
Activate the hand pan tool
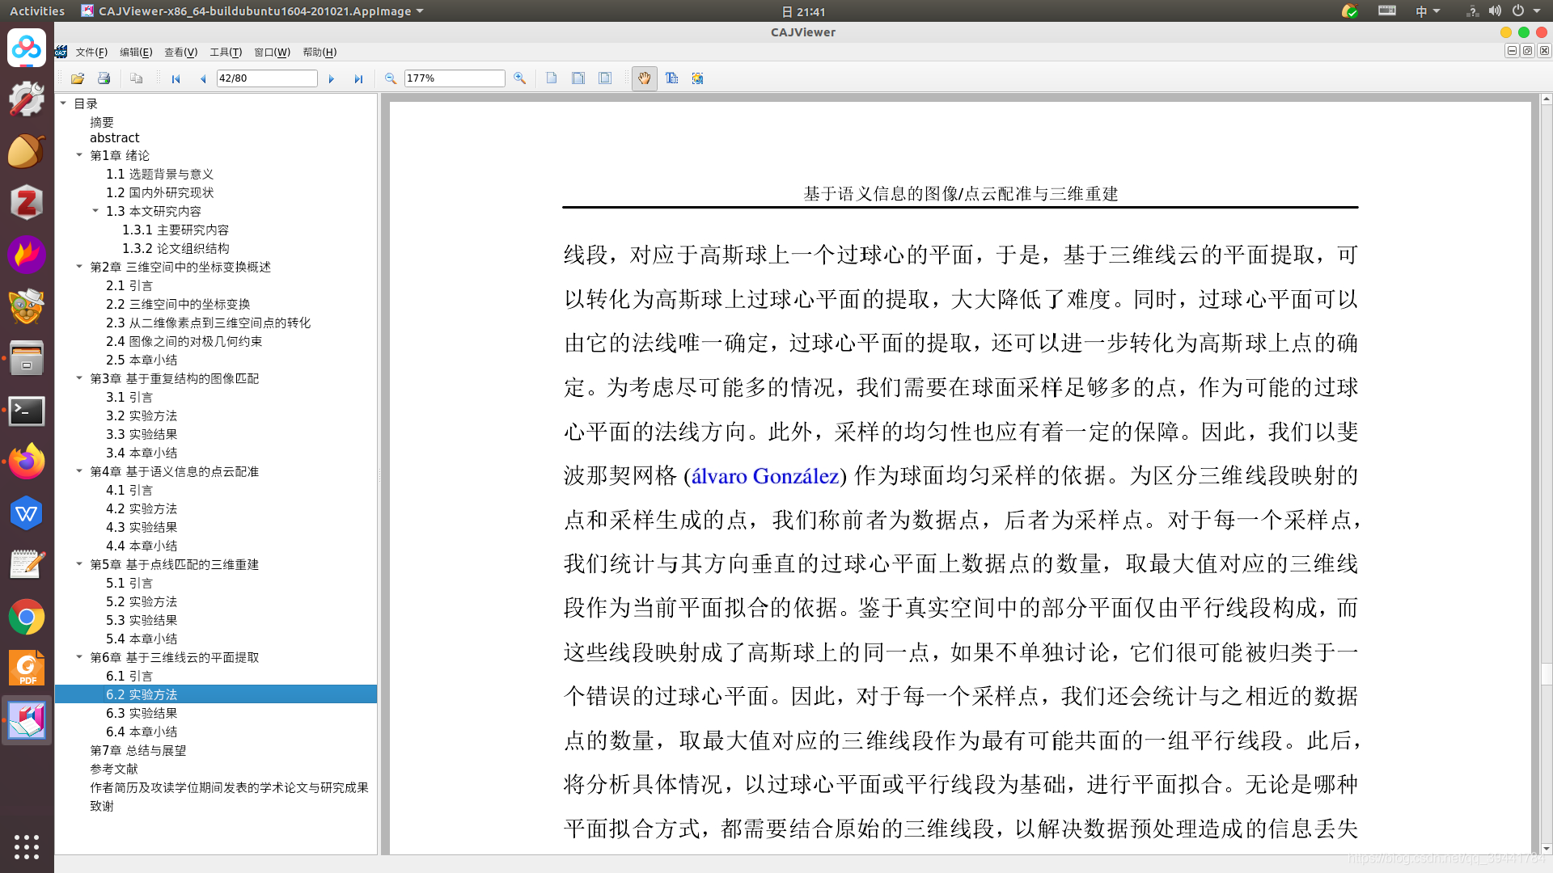[644, 78]
